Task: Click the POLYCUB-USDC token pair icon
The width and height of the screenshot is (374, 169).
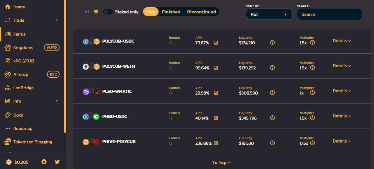Action: click(91, 41)
